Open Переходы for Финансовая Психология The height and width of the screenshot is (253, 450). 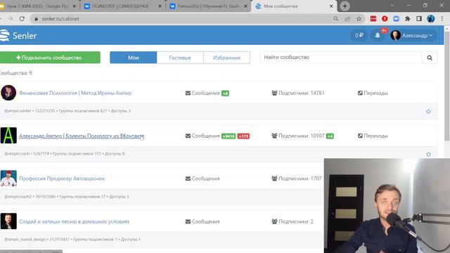(373, 93)
